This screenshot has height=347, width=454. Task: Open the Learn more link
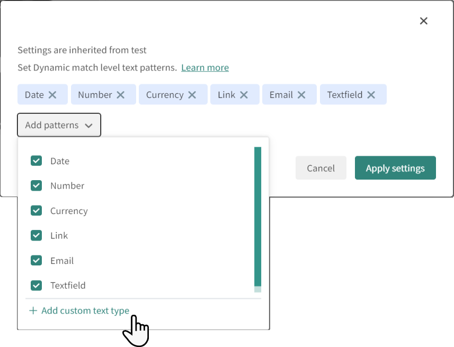[205, 68]
